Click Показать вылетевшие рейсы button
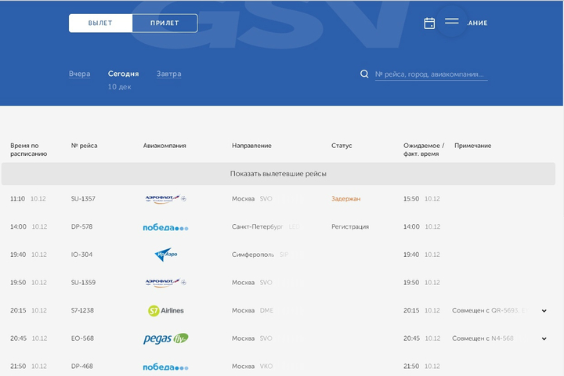The height and width of the screenshot is (376, 564). coord(278,174)
